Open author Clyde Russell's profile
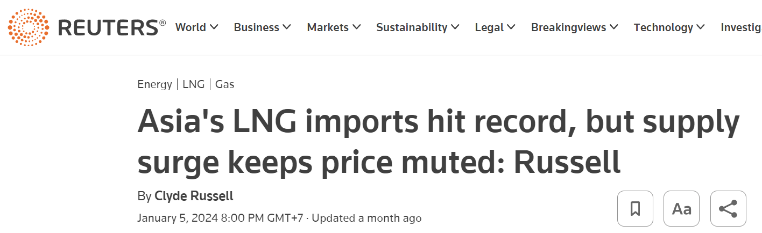Image resolution: width=762 pixels, height=233 pixels. pyautogui.click(x=194, y=196)
